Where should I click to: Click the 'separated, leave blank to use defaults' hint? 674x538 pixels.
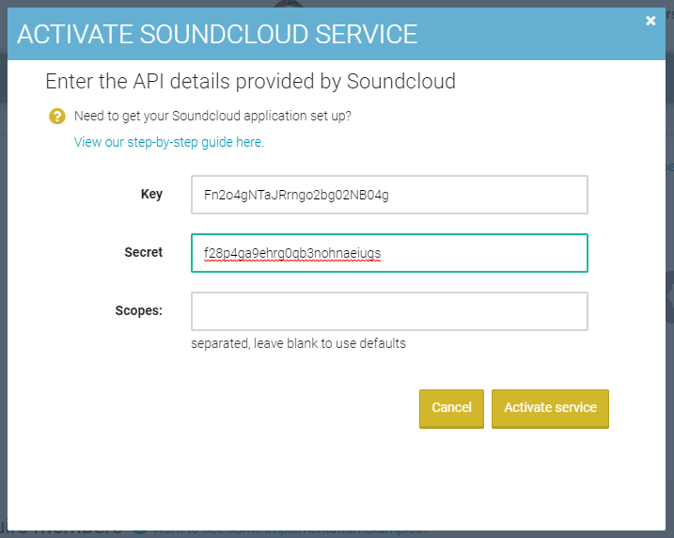coord(298,343)
